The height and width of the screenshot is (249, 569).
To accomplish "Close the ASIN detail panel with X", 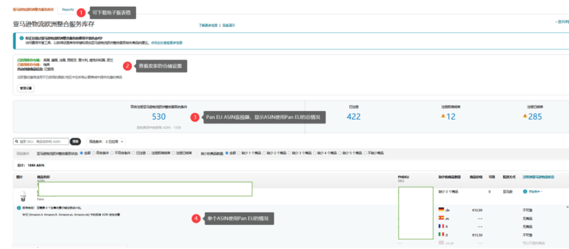I will click(x=567, y=207).
